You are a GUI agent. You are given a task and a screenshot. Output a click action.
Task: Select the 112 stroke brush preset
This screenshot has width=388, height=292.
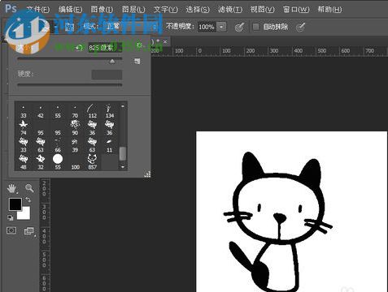coord(92,112)
